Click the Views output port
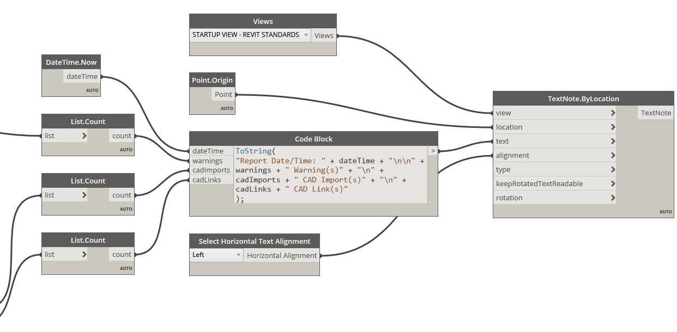The width and height of the screenshot is (677, 332). click(x=324, y=35)
